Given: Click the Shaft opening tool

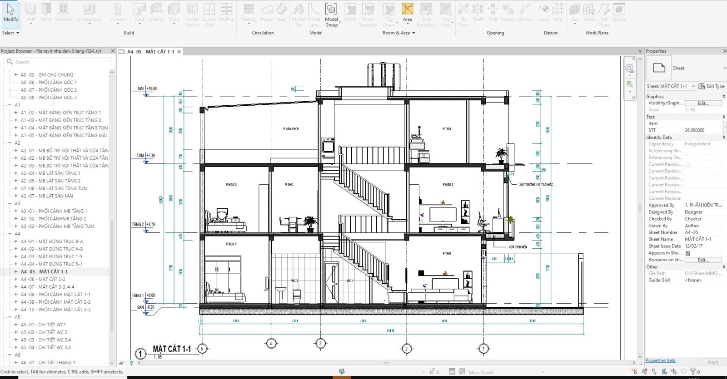Looking at the screenshot, I should point(478,13).
